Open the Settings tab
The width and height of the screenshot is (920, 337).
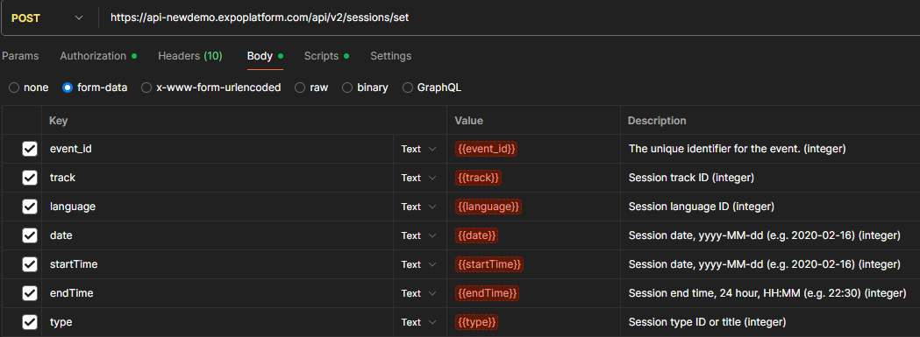coord(391,56)
